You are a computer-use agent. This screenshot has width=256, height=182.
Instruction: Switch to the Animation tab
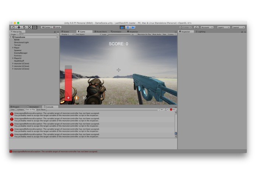click(33, 107)
